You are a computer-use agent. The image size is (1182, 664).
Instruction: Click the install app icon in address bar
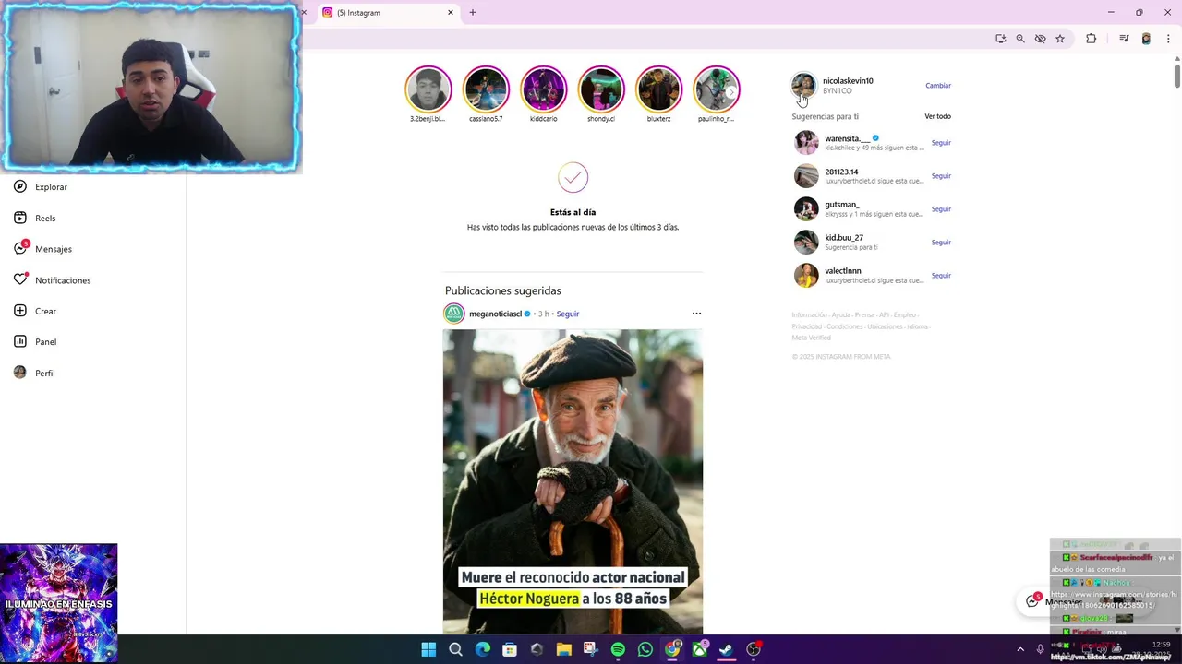point(1000,39)
